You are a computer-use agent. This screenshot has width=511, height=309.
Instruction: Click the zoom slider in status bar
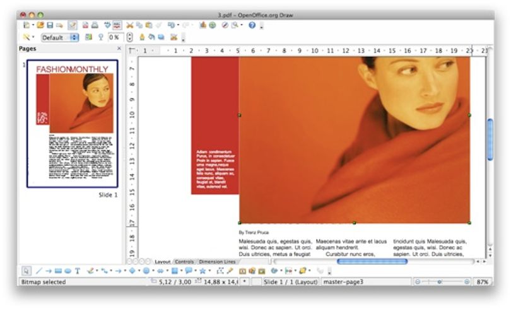442,282
